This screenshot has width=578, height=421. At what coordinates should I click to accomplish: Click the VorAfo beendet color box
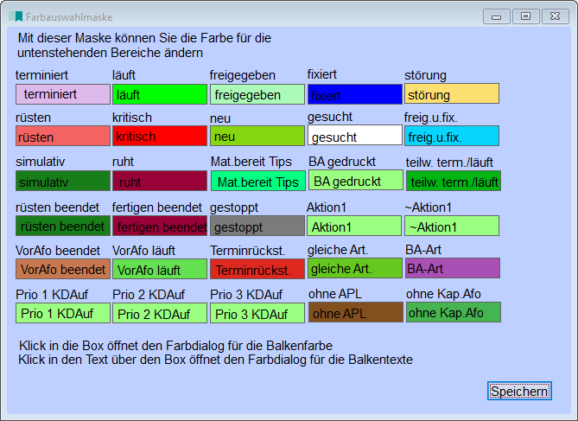point(63,269)
